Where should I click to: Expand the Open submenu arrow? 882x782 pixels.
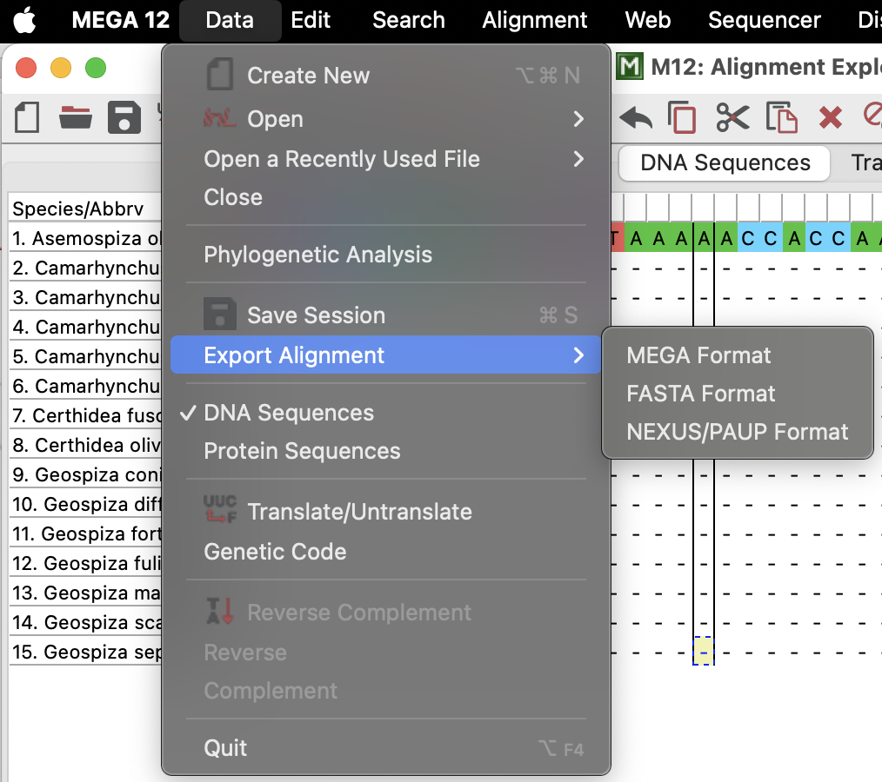point(578,119)
